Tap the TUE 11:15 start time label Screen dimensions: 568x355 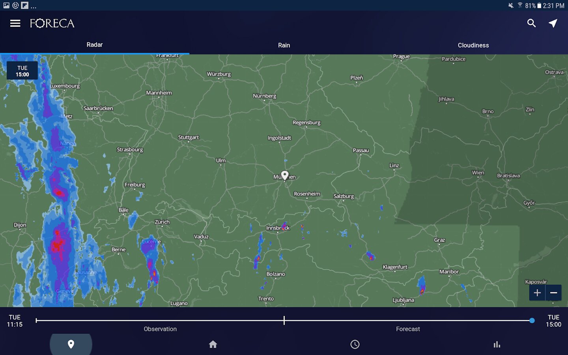click(x=15, y=321)
